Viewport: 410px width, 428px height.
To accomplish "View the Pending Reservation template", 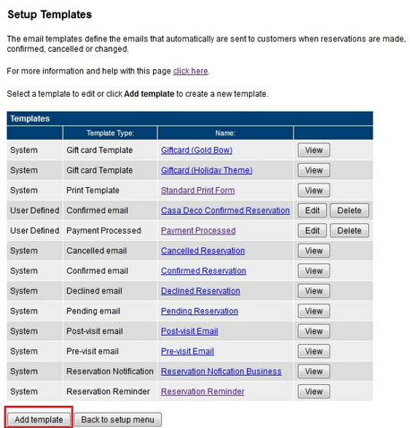I will click(x=313, y=311).
